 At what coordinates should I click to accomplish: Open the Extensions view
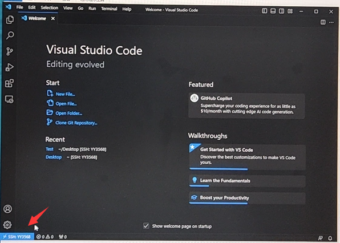pyautogui.click(x=9, y=83)
